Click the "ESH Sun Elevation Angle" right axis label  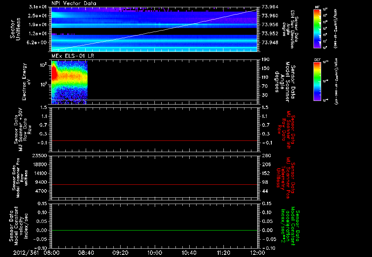(x=290, y=29)
